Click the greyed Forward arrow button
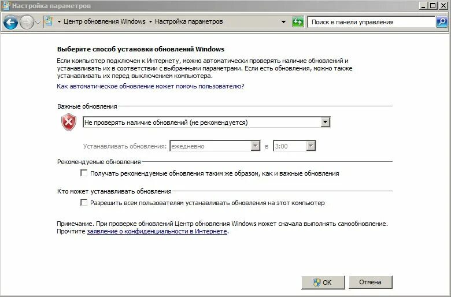451x297 pixels. point(27,22)
